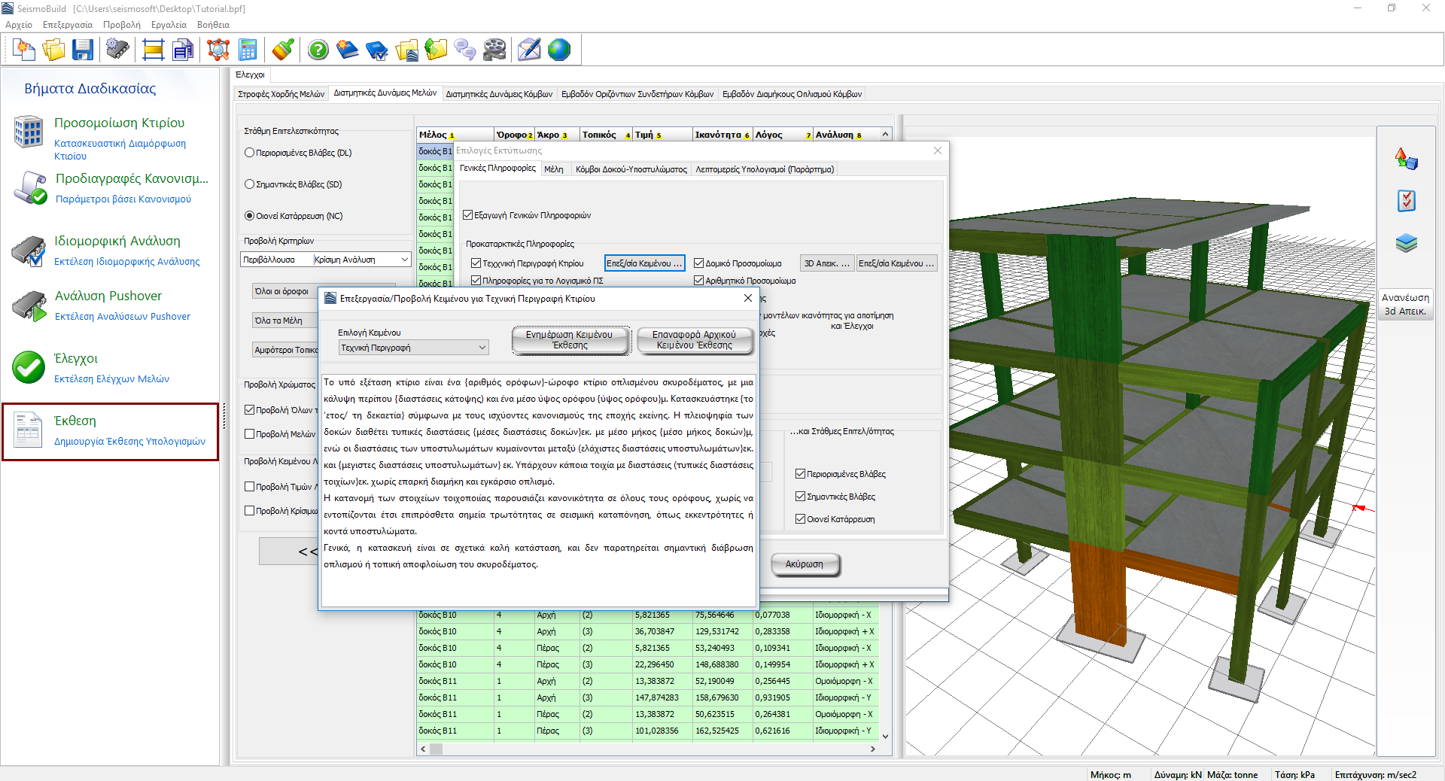Click the layers stack icon in 3D panel
Viewport: 1445px width, 781px height.
click(1406, 243)
